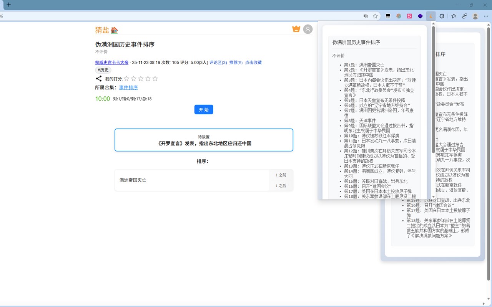This screenshot has width=492, height=307.
Task: Click popup entry 第15题：苏联对日宣战
Action: (376, 181)
